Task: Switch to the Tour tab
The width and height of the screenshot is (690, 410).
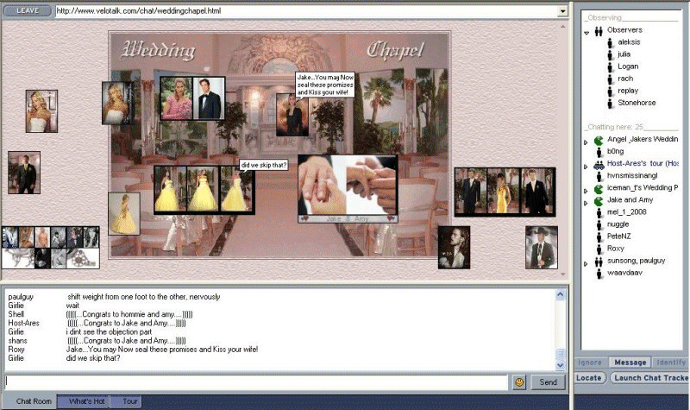Action: coord(129,401)
